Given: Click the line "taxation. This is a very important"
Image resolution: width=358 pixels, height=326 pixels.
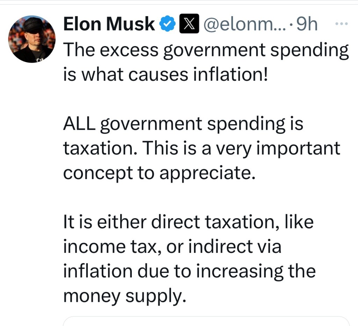Looking at the screenshot, I should click(201, 149).
